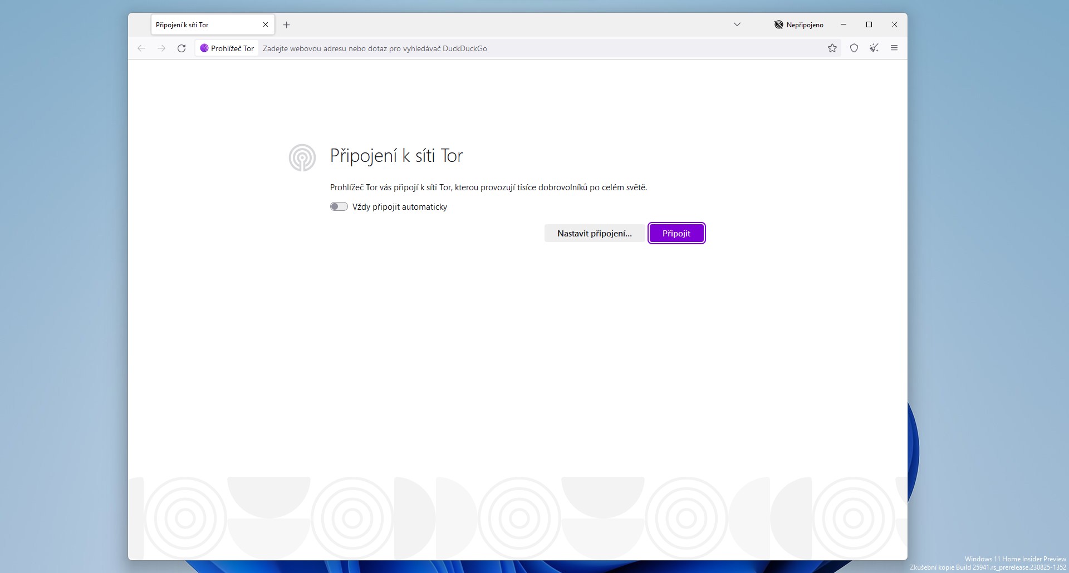The image size is (1069, 573).
Task: Expand the list all tabs chevron
Action: (737, 24)
